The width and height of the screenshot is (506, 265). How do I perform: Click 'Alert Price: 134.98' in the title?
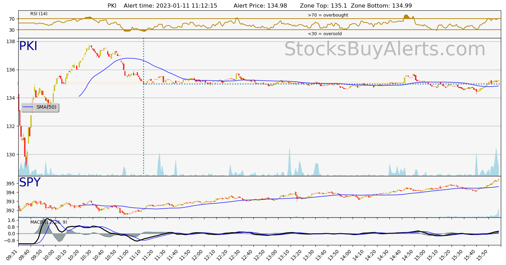260,6
